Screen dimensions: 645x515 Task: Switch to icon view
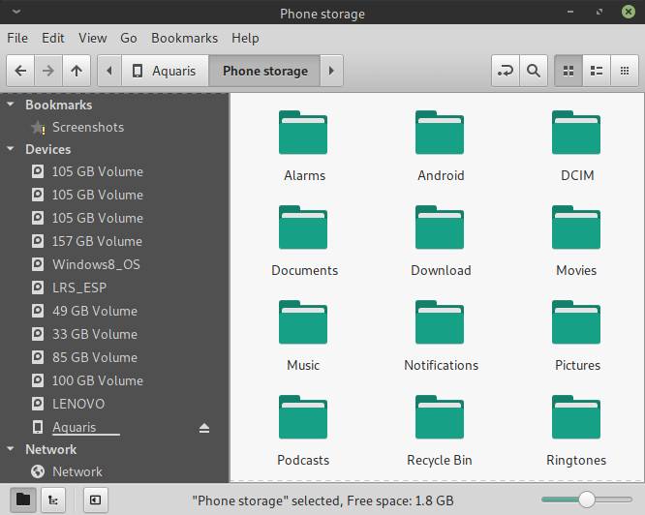tap(568, 71)
